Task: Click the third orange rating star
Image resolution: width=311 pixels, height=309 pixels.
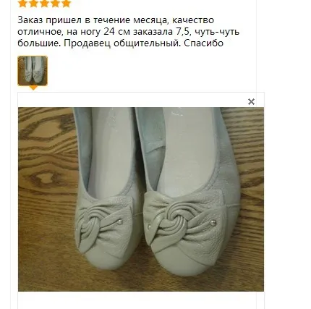Action: click(44, 4)
